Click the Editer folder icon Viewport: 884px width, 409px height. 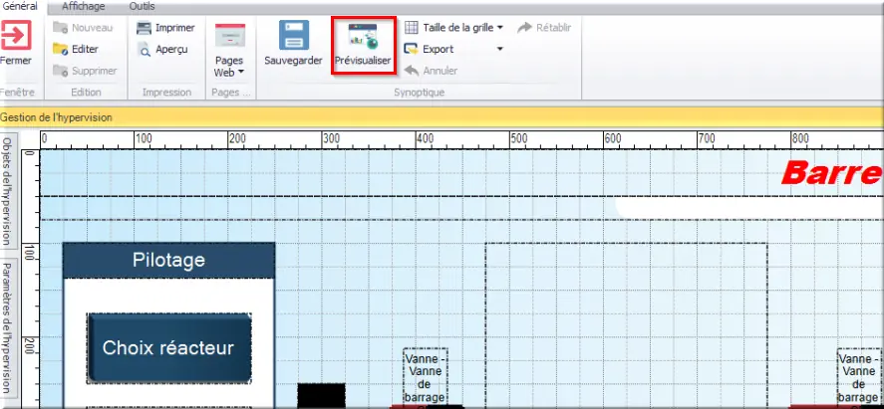[x=61, y=49]
